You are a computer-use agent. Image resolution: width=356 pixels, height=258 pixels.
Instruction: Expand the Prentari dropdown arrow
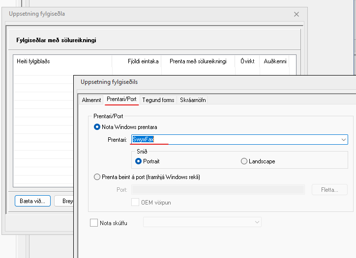343,140
